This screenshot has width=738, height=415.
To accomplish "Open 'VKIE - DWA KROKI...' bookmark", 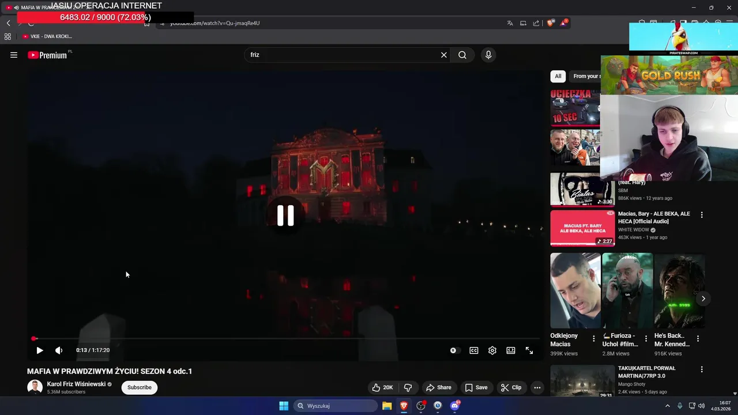I will tap(47, 36).
